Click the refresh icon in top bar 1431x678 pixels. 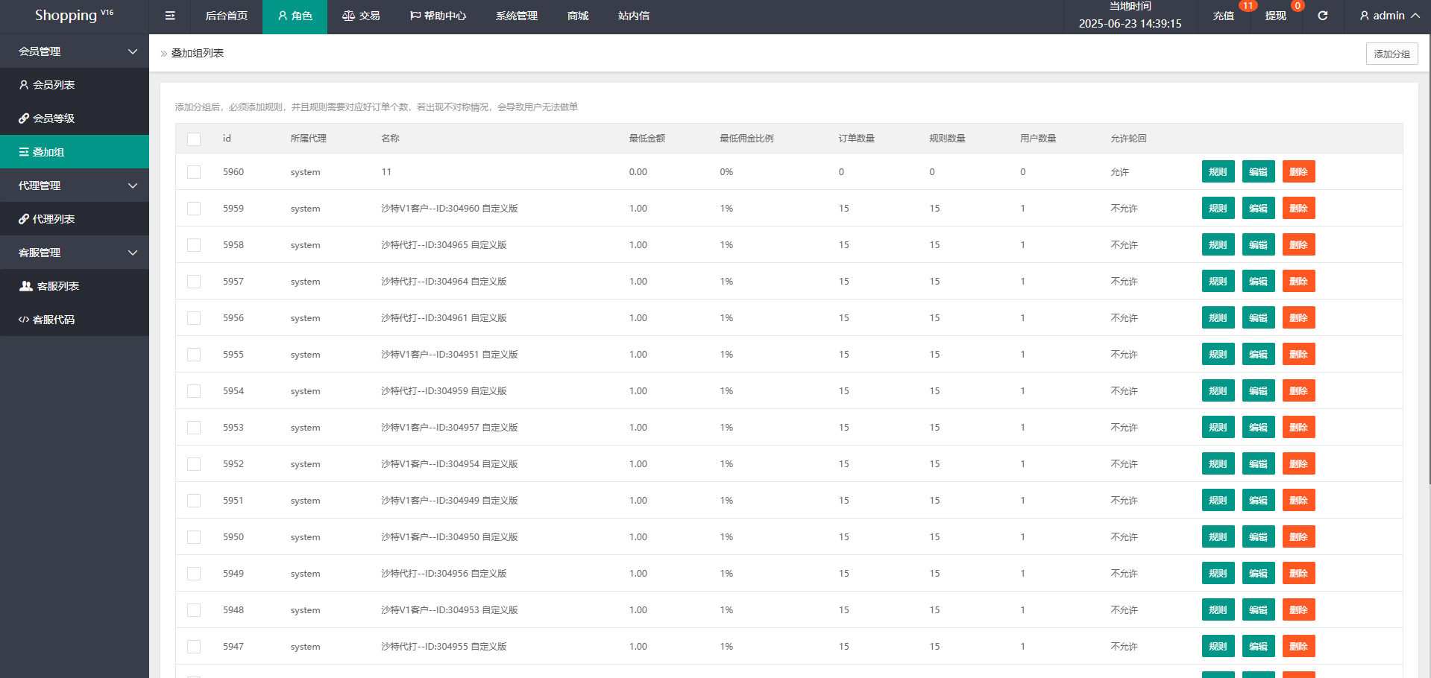1322,16
